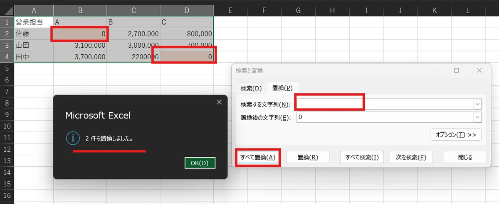This screenshot has height=204, width=499.
Task: Click cell B2 containing 0
Action: (80, 34)
